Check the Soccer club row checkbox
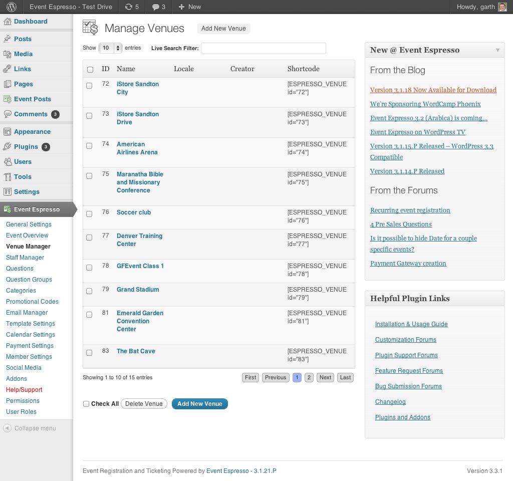This screenshot has height=481, width=513. click(89, 214)
